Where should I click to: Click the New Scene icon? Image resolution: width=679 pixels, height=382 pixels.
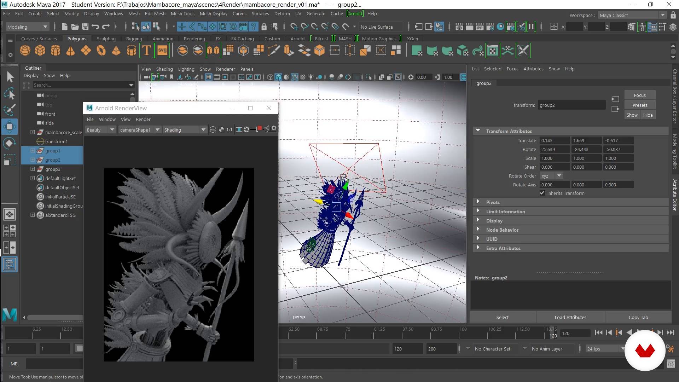click(64, 27)
